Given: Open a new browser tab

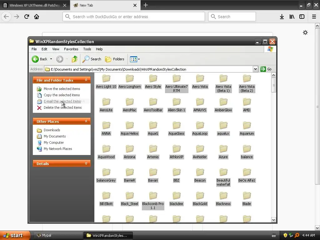Looking at the screenshot, I should [146, 5].
